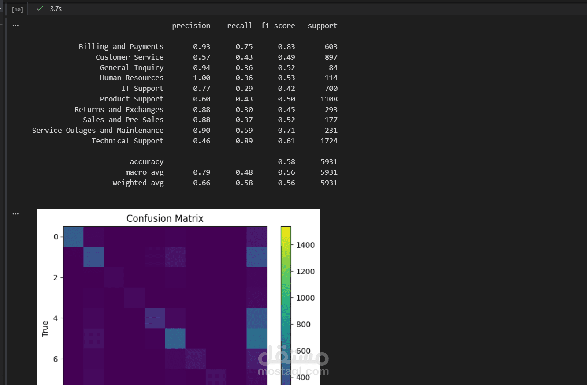Click the "precision" column header
The width and height of the screenshot is (587, 385).
[x=191, y=26]
